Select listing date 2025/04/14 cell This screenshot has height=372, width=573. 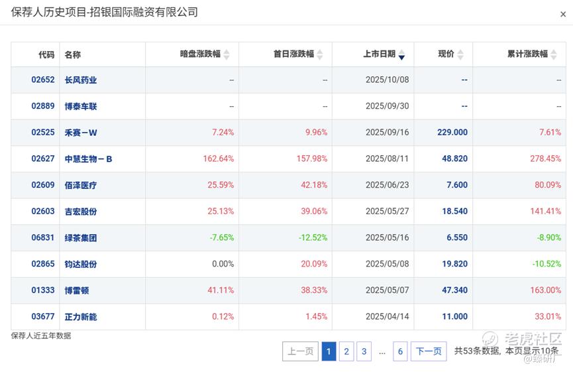coord(388,317)
